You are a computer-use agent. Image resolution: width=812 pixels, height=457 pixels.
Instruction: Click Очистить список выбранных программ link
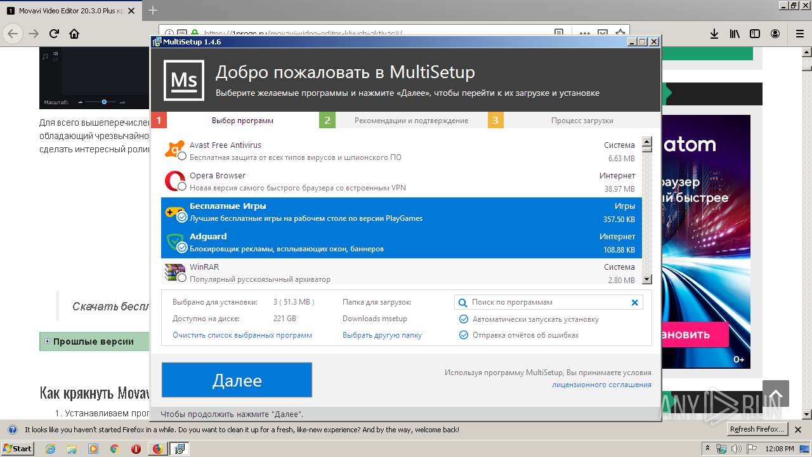click(242, 335)
